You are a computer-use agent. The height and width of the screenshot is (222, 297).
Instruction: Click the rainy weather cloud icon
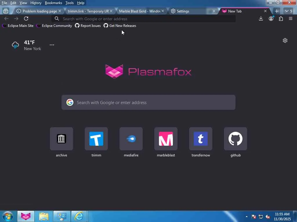click(x=15, y=45)
